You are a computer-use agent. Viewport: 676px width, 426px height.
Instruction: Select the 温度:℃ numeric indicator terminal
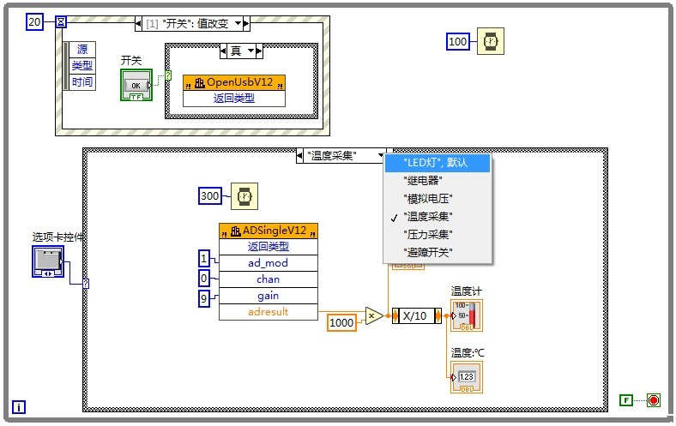point(467,377)
